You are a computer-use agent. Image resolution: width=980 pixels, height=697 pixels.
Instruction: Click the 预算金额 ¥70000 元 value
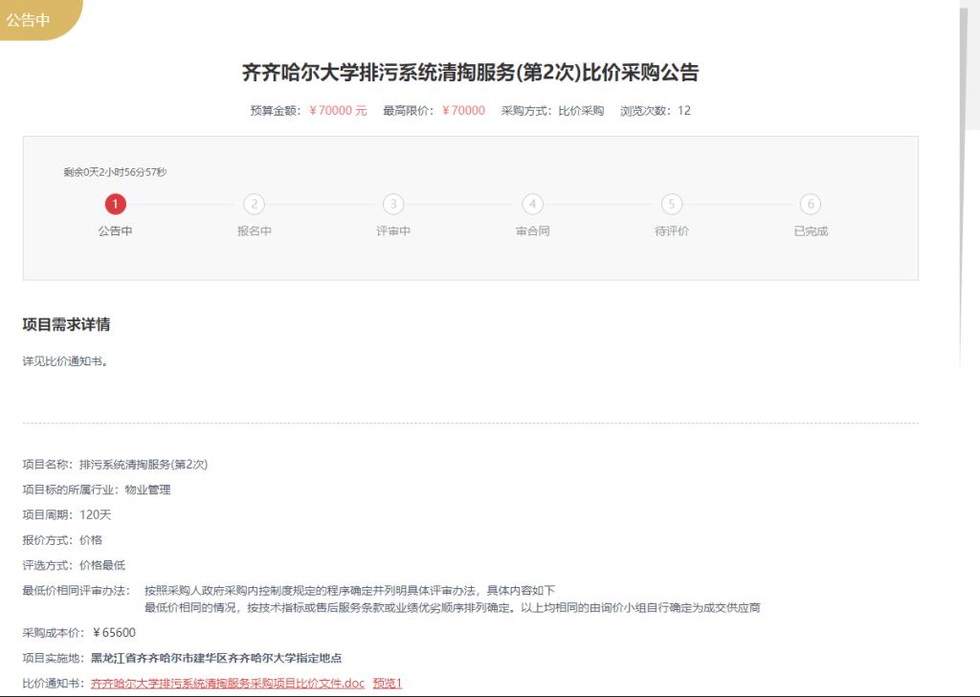point(338,111)
